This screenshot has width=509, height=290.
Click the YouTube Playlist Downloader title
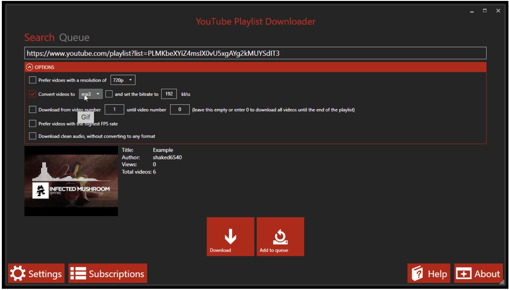click(255, 21)
